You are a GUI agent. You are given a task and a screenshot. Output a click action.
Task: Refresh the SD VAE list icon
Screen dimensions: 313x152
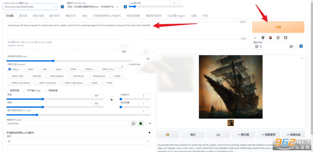point(125,7)
